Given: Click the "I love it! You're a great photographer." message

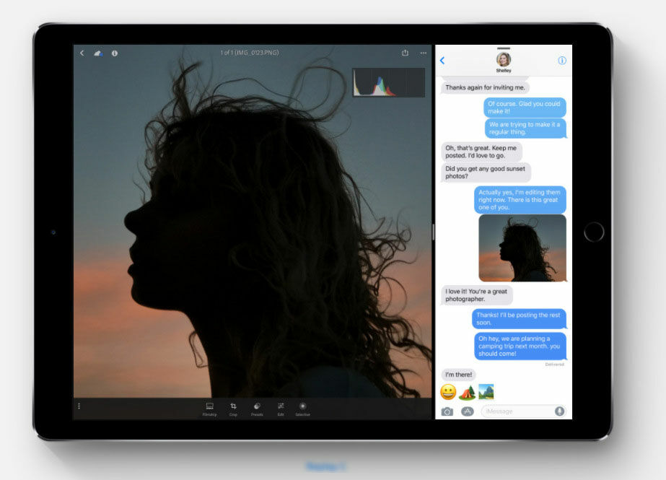Looking at the screenshot, I should 476,294.
